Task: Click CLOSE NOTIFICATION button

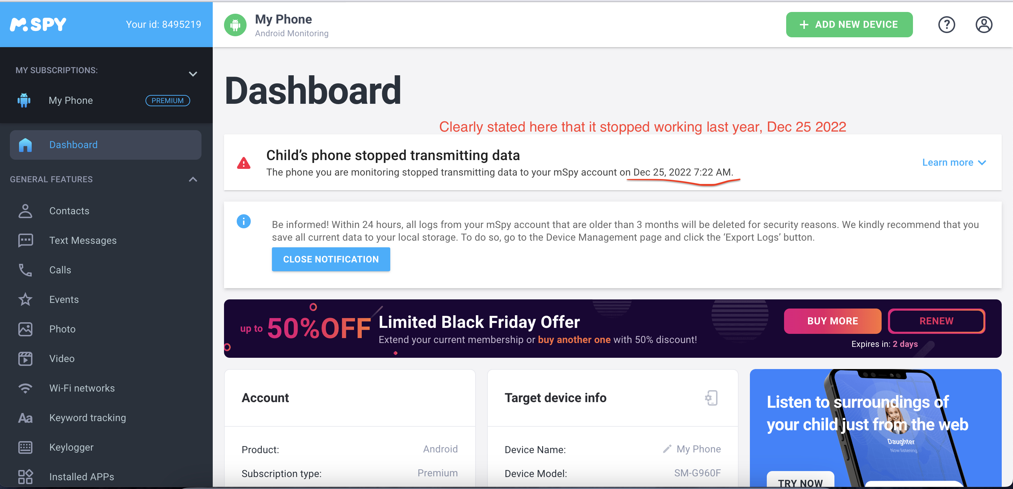Action: point(331,259)
